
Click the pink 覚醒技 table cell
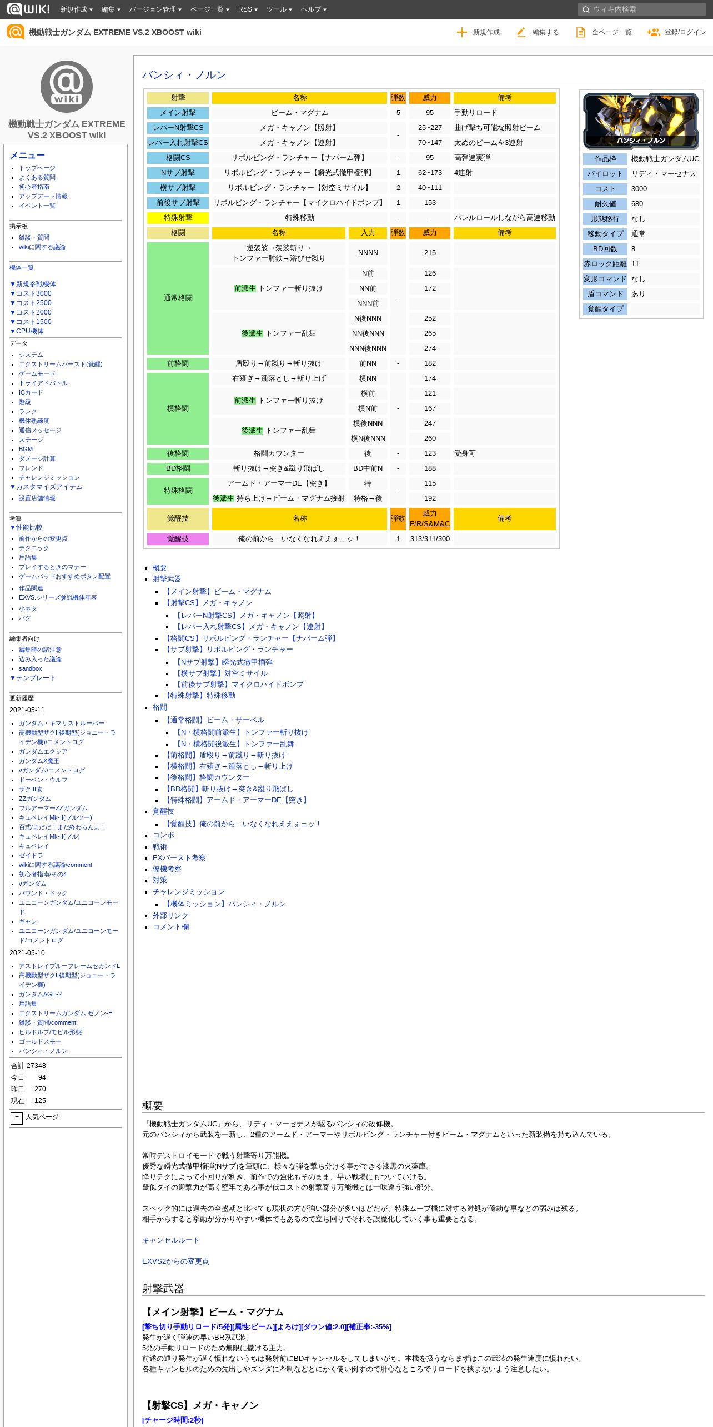pos(178,539)
